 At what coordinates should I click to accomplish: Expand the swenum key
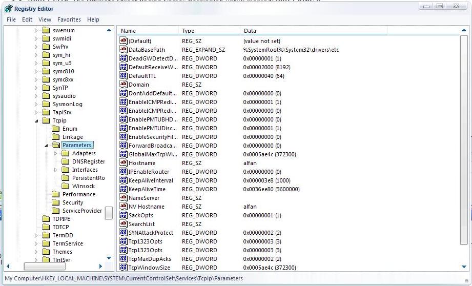point(36,30)
